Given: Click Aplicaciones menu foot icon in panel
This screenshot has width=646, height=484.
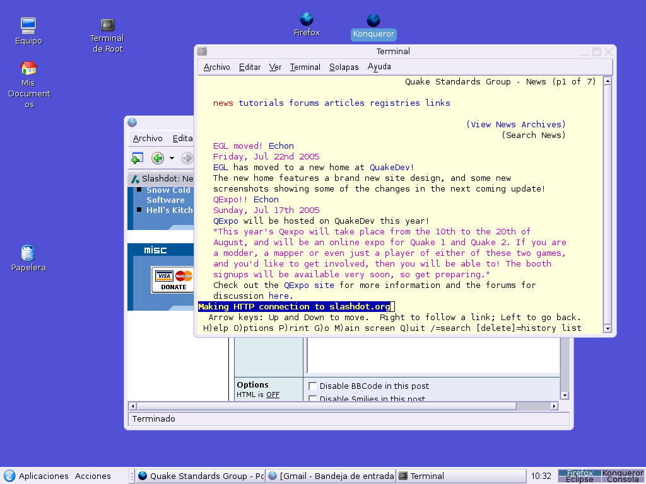Looking at the screenshot, I should point(9,476).
